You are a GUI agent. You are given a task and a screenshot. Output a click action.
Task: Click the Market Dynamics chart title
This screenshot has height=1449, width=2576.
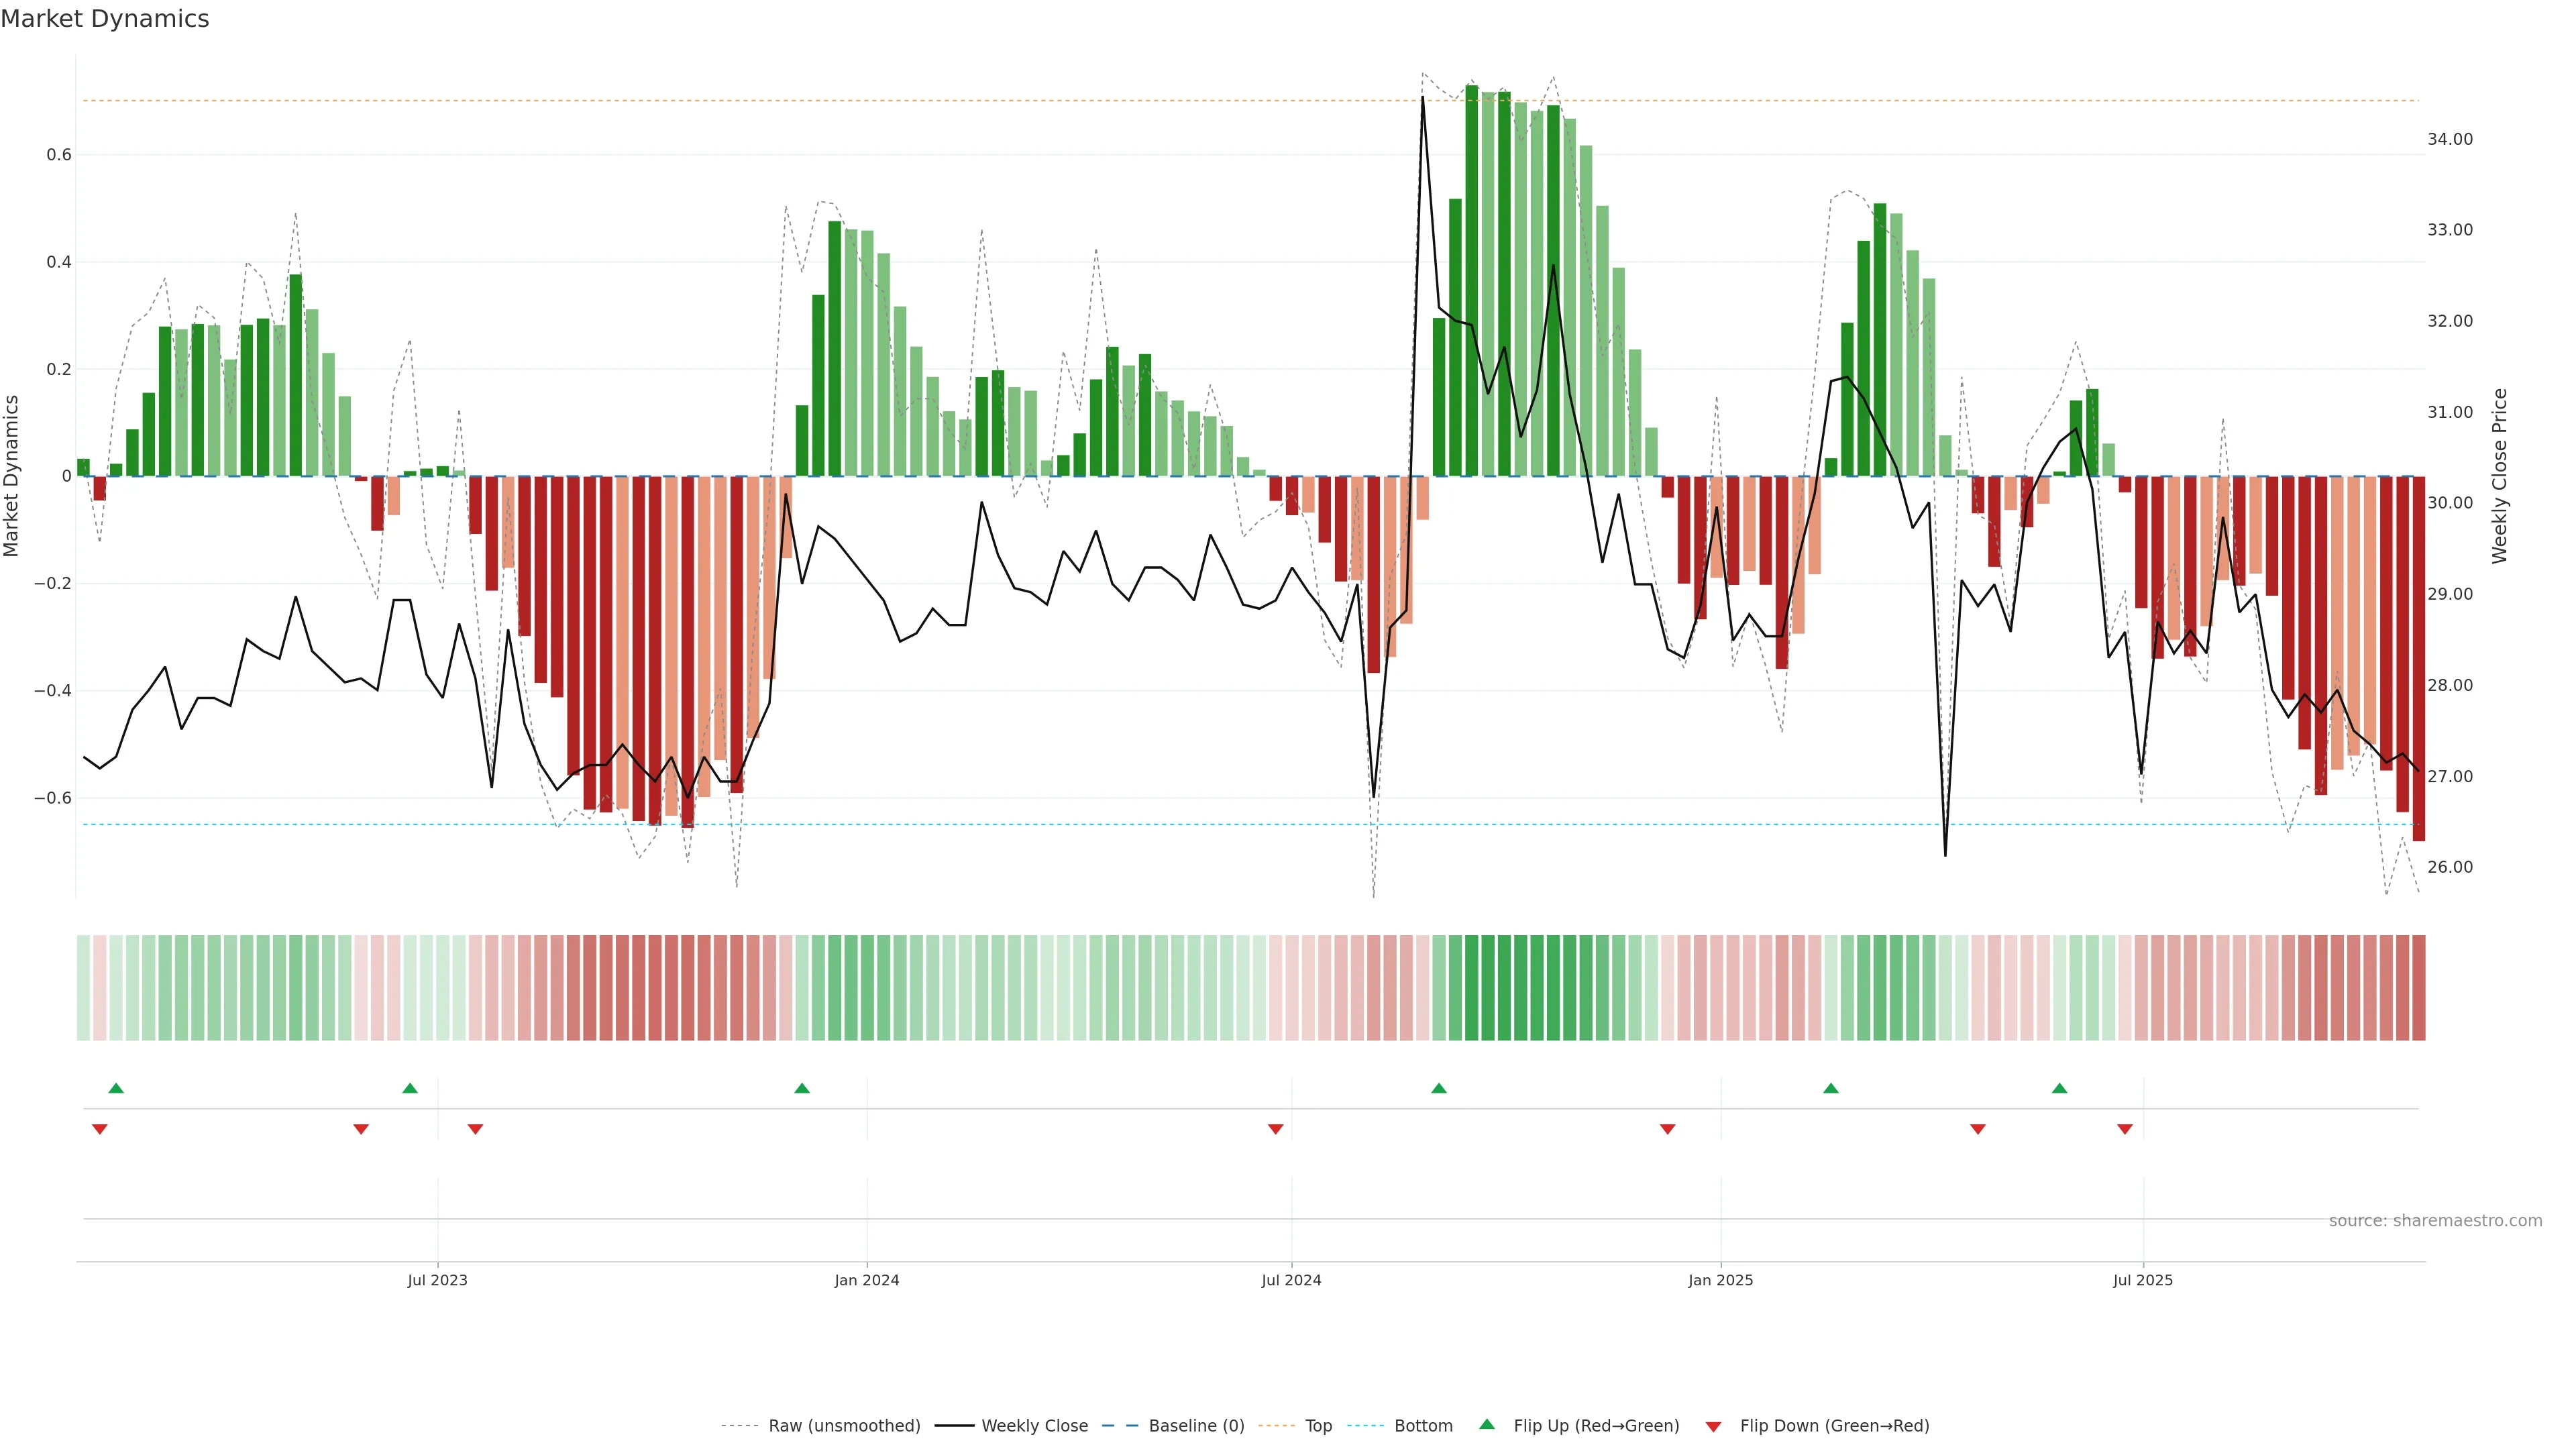pos(105,19)
